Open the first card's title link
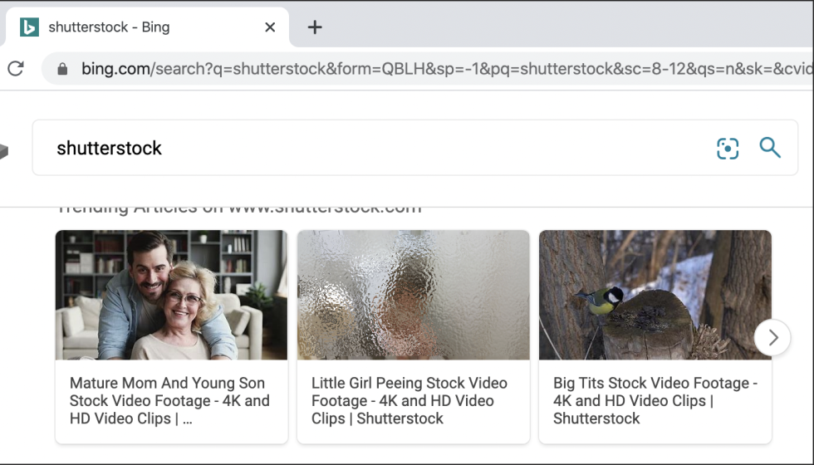 tap(169, 400)
